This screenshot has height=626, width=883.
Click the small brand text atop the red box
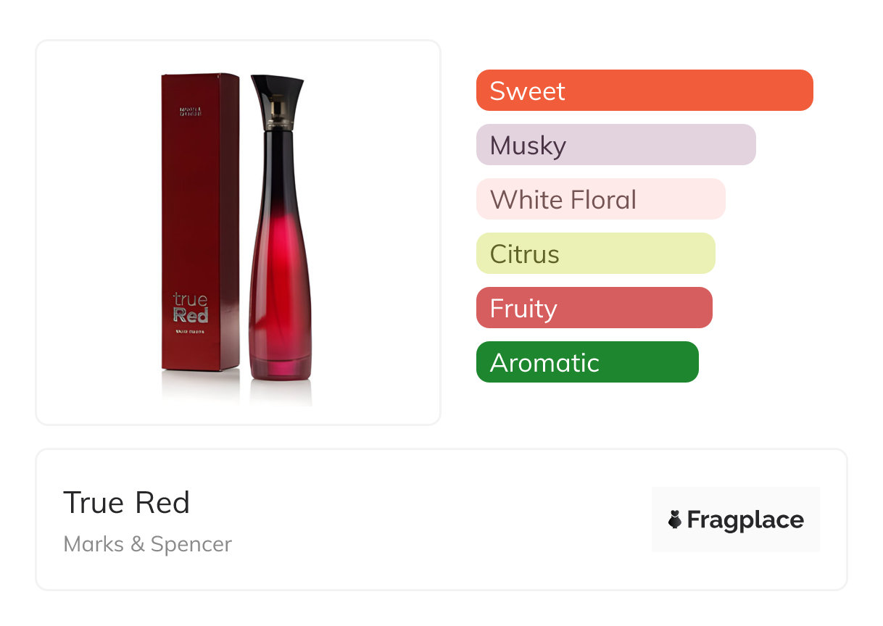(x=191, y=111)
